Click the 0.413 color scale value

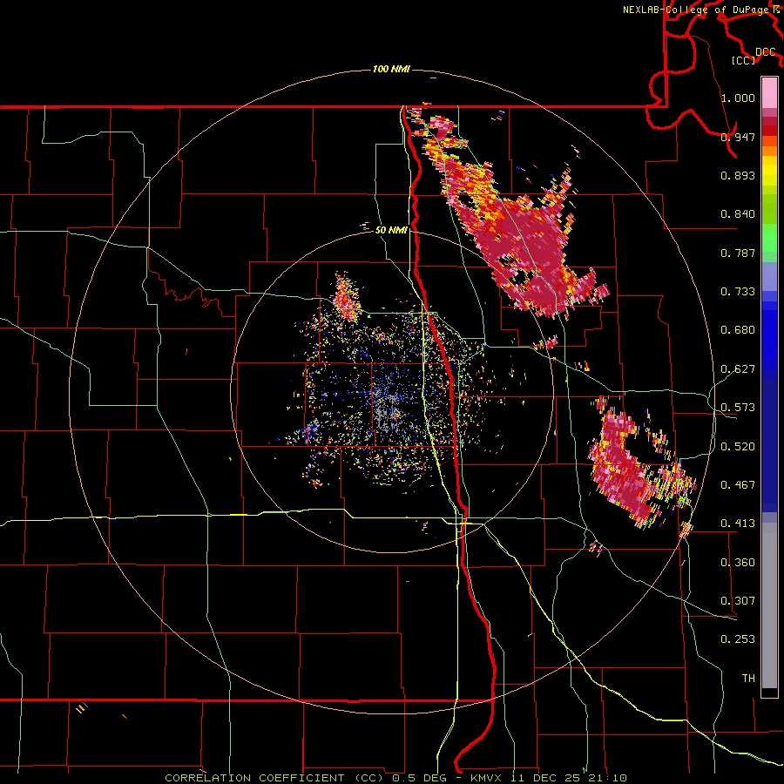click(738, 524)
